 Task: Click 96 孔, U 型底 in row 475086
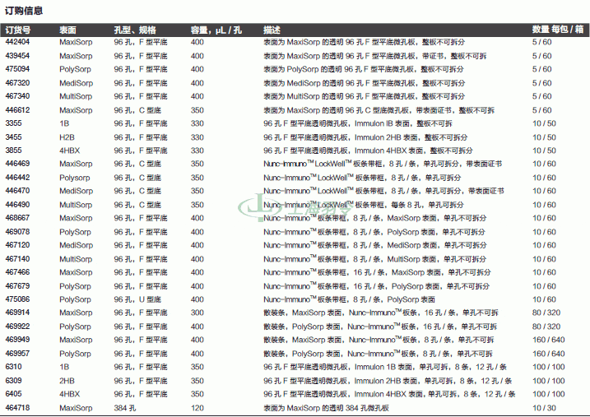point(137,299)
